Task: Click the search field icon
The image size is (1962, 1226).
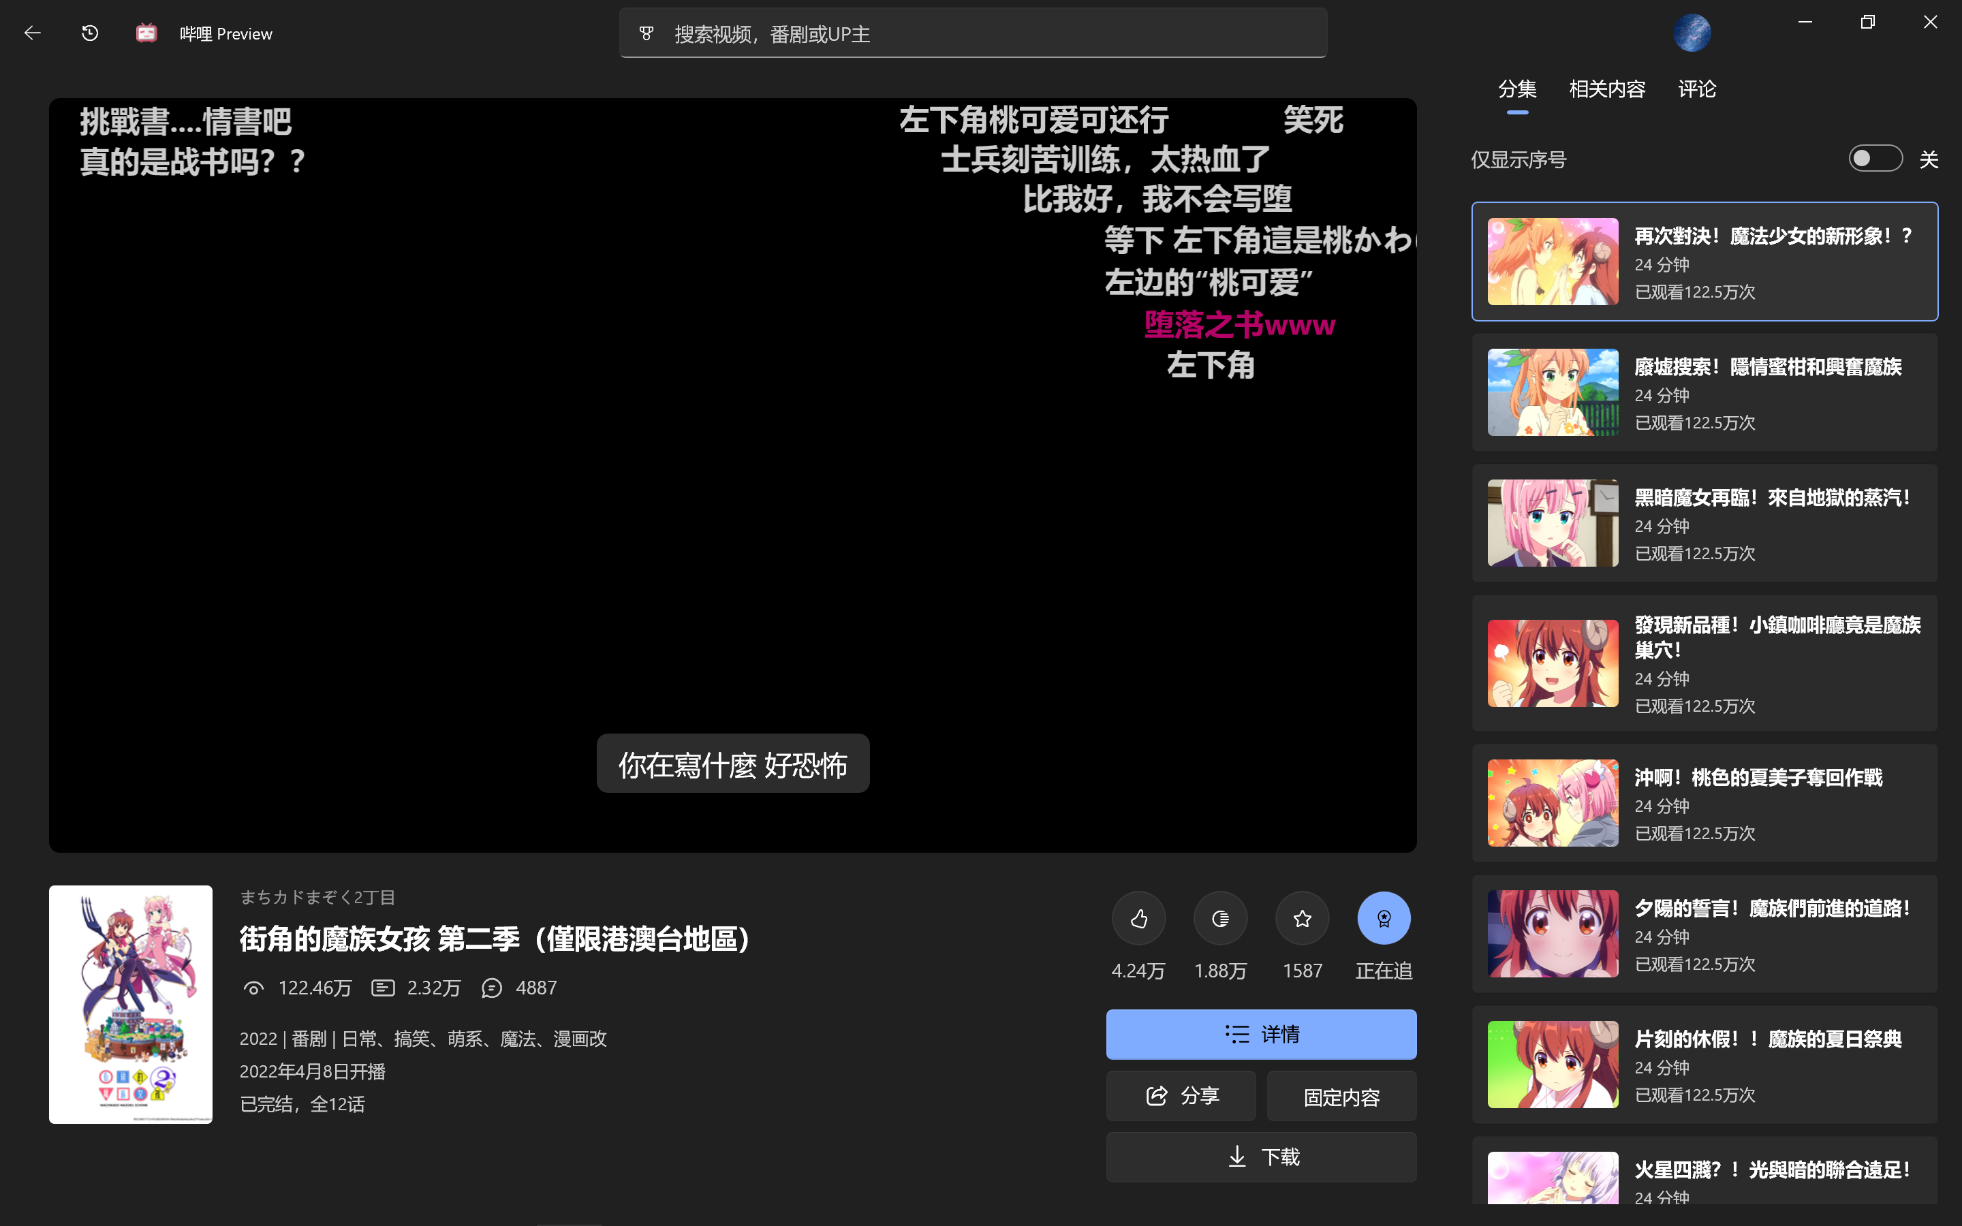Action: (646, 33)
